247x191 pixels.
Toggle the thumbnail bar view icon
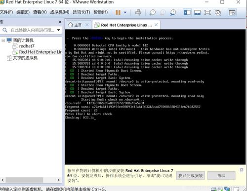(197, 12)
